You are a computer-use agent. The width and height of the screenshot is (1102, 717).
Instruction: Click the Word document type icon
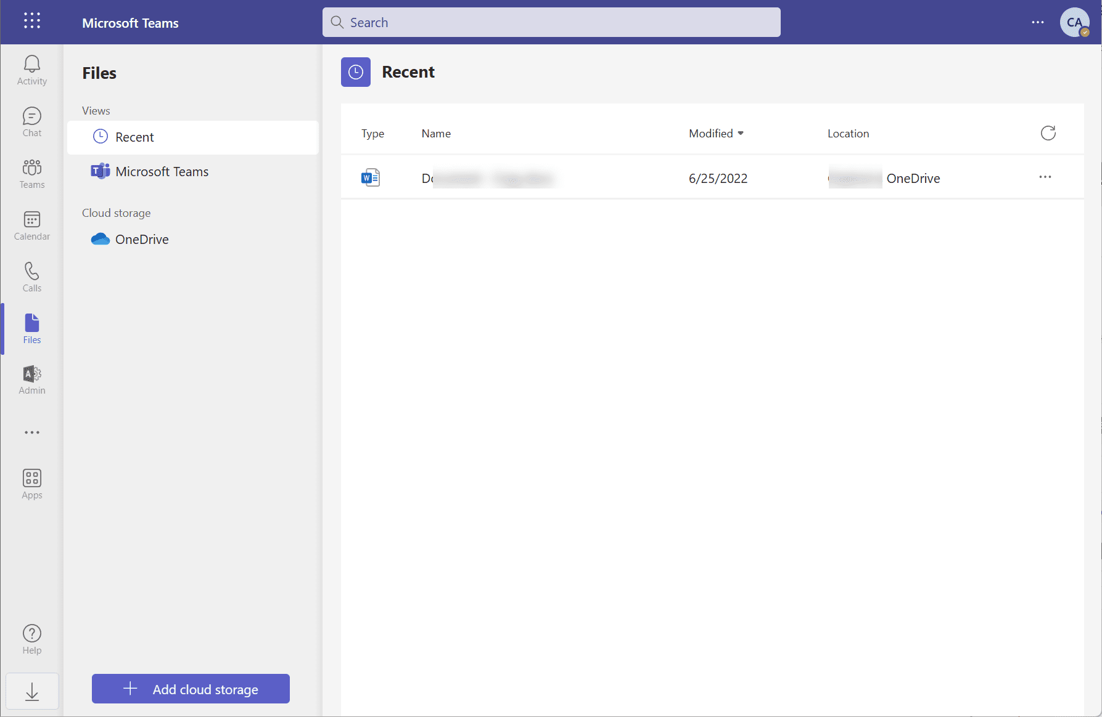(x=371, y=178)
